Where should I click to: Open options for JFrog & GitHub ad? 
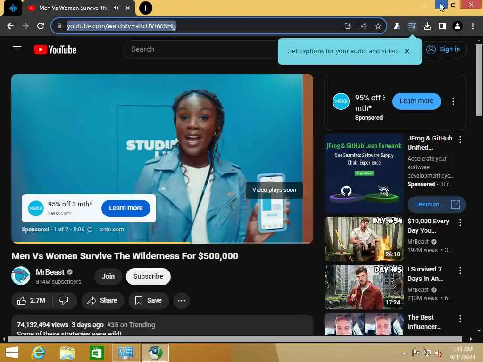pos(460,140)
